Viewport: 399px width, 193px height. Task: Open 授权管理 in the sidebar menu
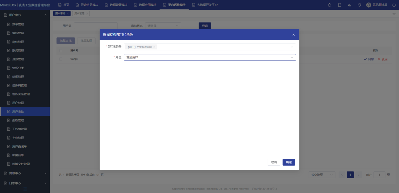(18, 120)
